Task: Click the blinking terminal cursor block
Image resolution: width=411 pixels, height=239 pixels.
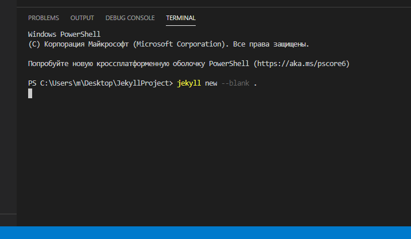Action: [x=30, y=93]
